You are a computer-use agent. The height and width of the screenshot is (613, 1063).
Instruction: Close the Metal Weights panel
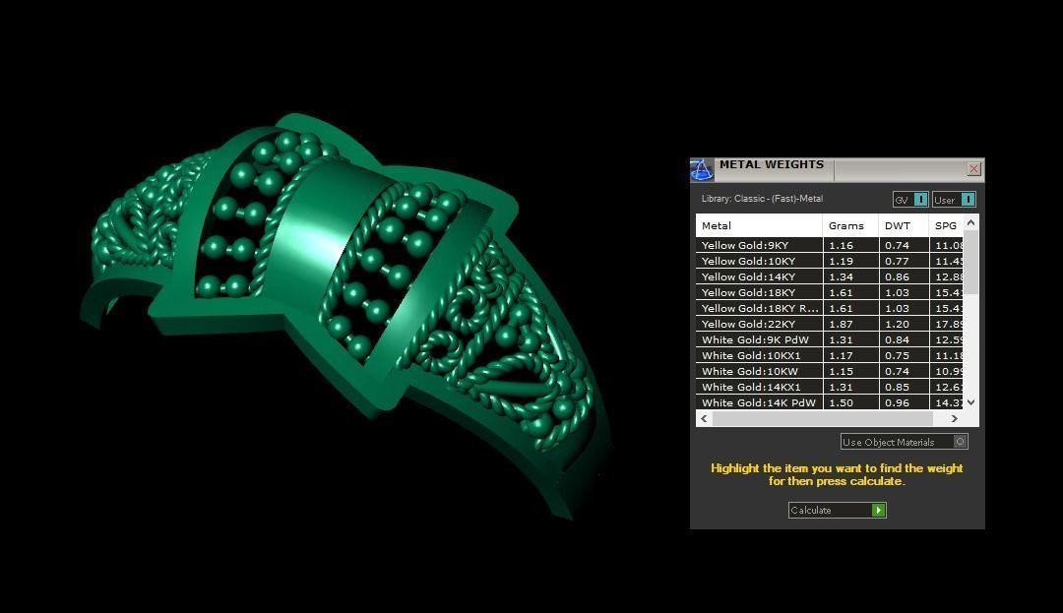point(973,169)
